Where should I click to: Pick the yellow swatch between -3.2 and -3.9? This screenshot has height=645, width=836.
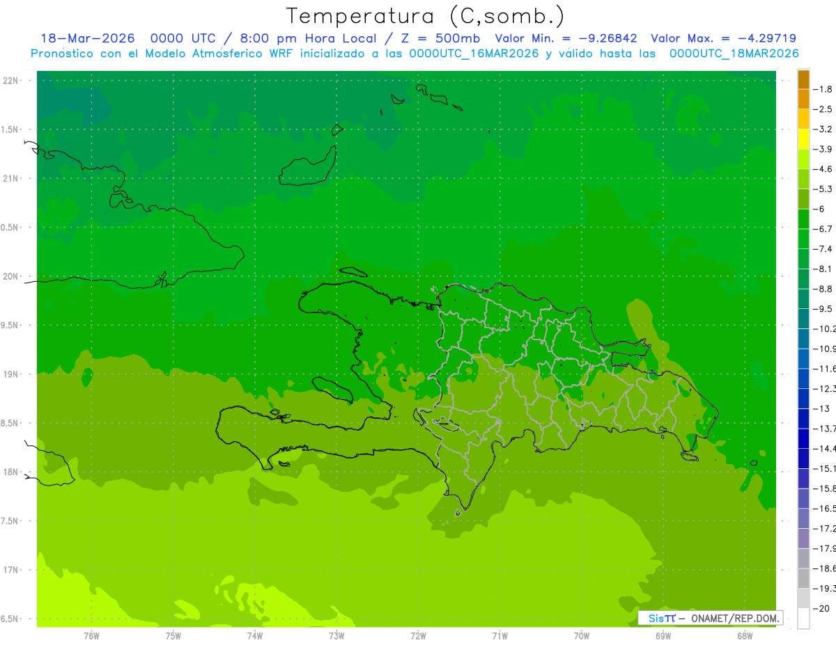tap(803, 139)
